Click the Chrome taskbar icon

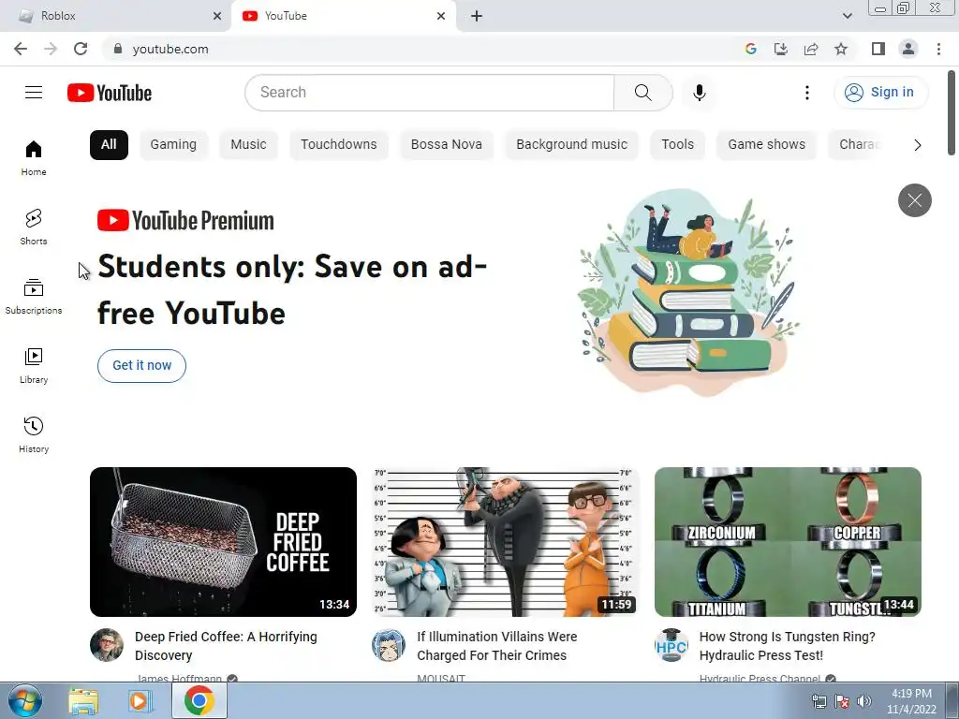click(199, 700)
